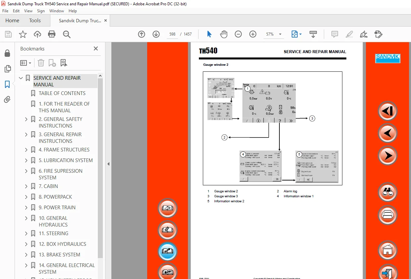Open the Attachments paperclip panel
The image size is (411, 279).
click(x=7, y=99)
